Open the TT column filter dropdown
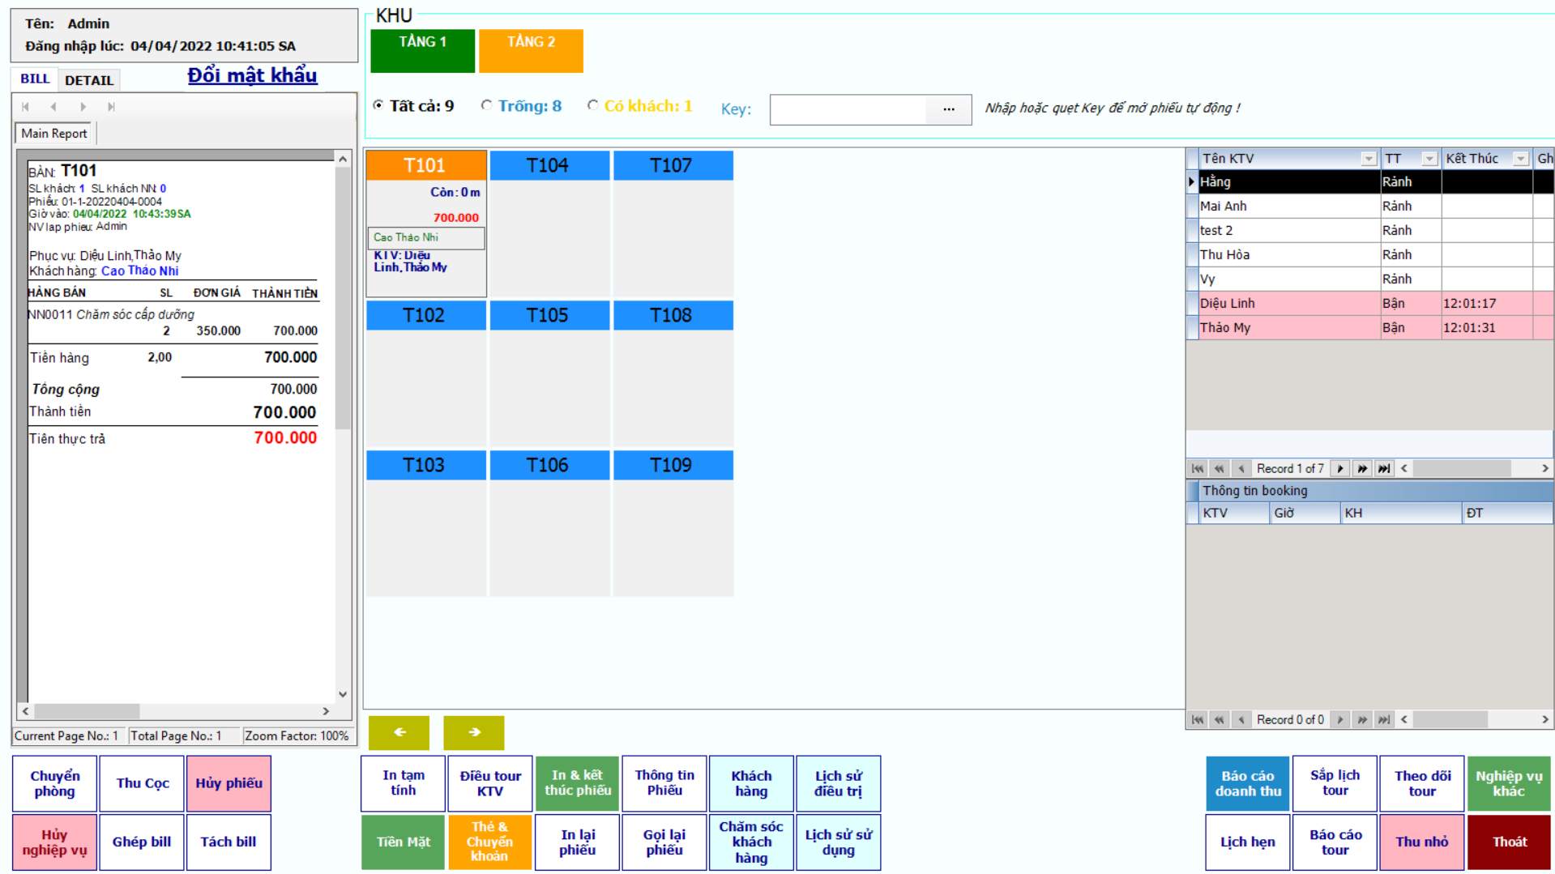 [x=1429, y=159]
